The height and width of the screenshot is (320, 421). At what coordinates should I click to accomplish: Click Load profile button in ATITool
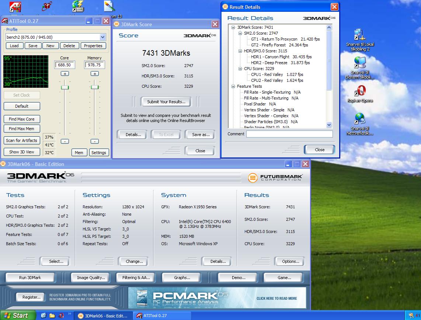click(x=14, y=46)
